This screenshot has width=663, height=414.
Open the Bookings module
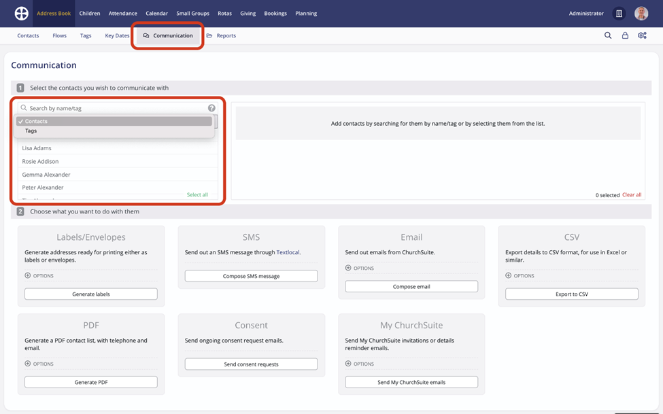click(275, 14)
